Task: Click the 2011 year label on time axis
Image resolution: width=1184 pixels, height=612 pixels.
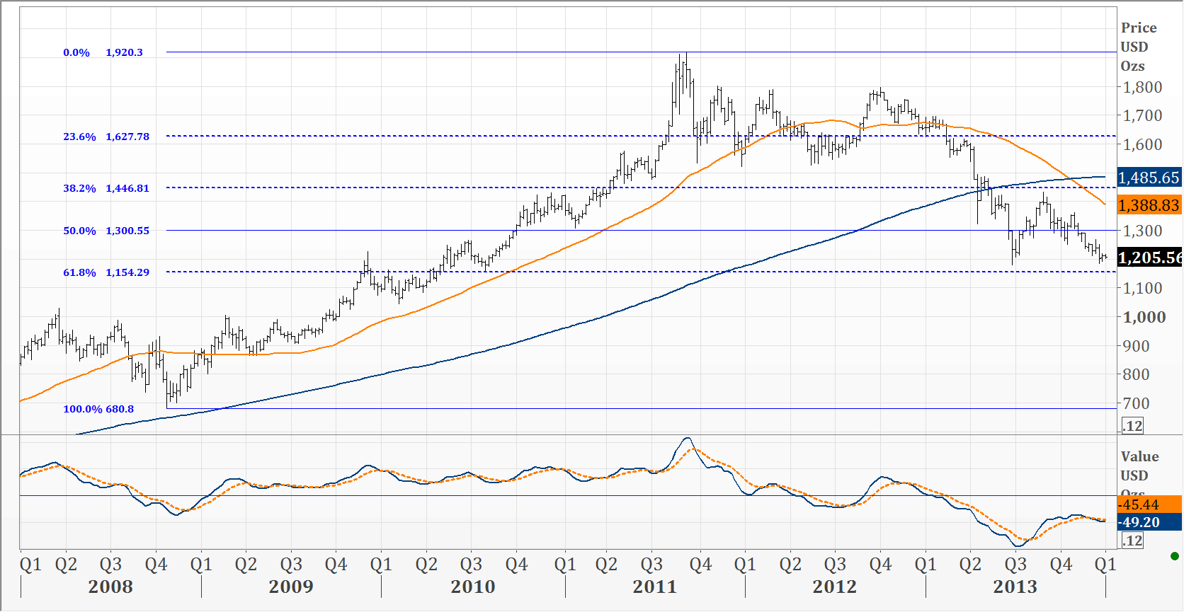Action: (655, 587)
